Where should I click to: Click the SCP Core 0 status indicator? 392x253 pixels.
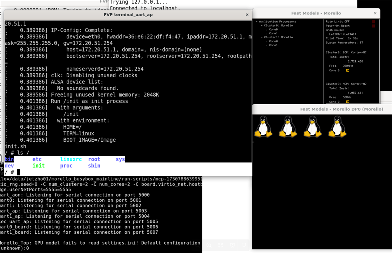pos(347,71)
